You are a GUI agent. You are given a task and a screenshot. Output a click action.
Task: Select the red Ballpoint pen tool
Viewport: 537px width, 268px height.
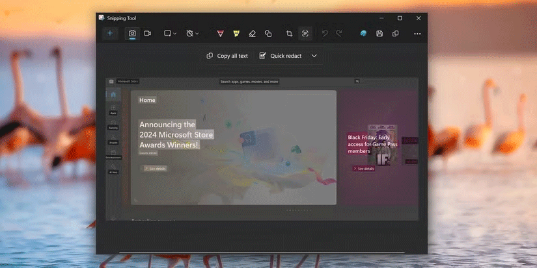pyautogui.click(x=221, y=34)
